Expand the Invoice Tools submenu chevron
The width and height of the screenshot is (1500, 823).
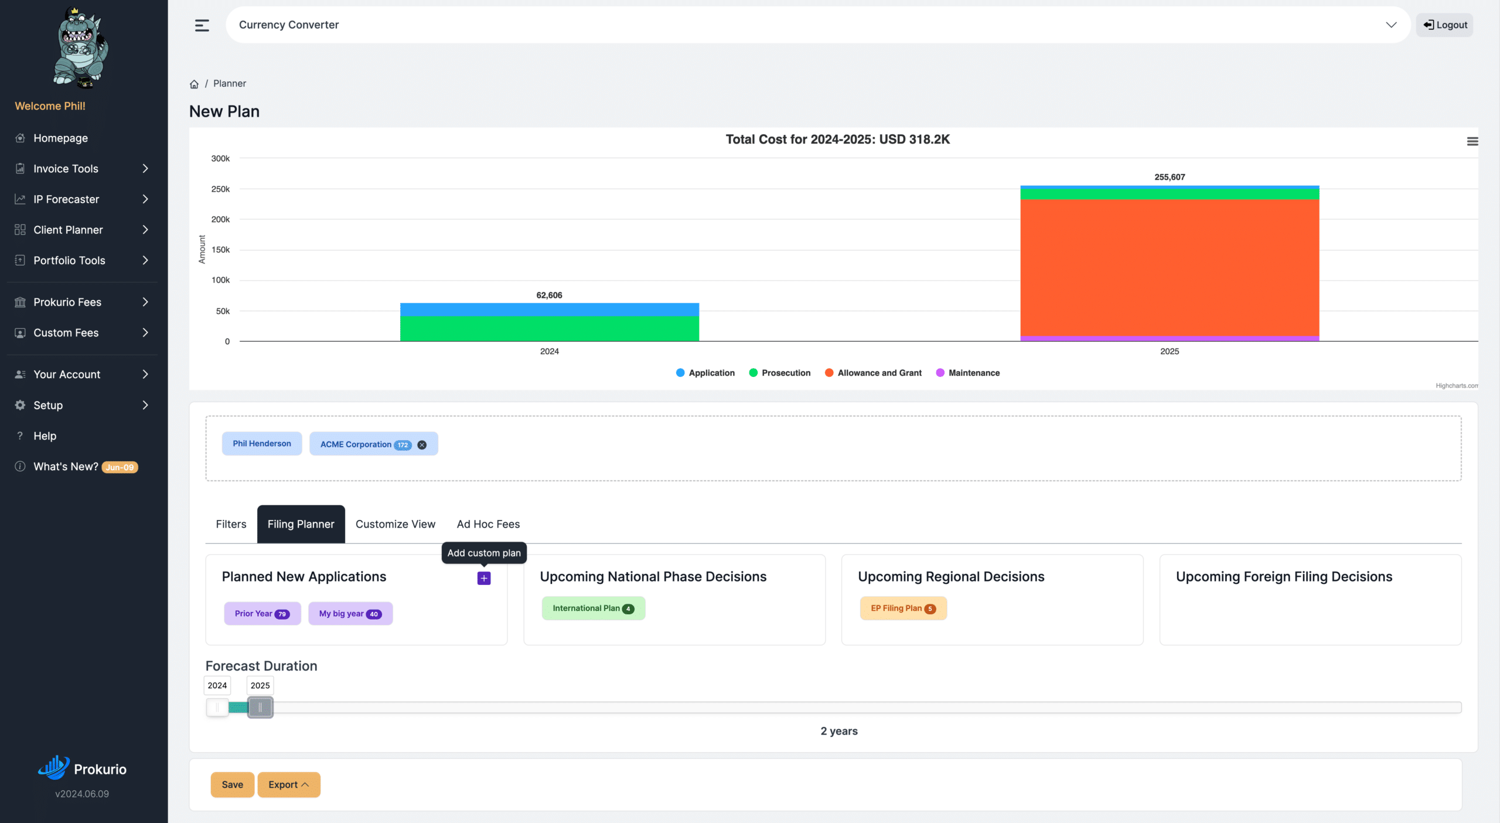[x=145, y=168]
